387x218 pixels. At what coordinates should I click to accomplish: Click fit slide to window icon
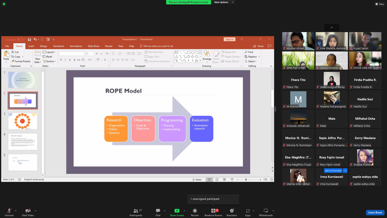click(272, 180)
